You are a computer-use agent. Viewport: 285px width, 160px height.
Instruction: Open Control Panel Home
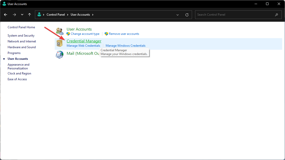pyautogui.click(x=21, y=27)
